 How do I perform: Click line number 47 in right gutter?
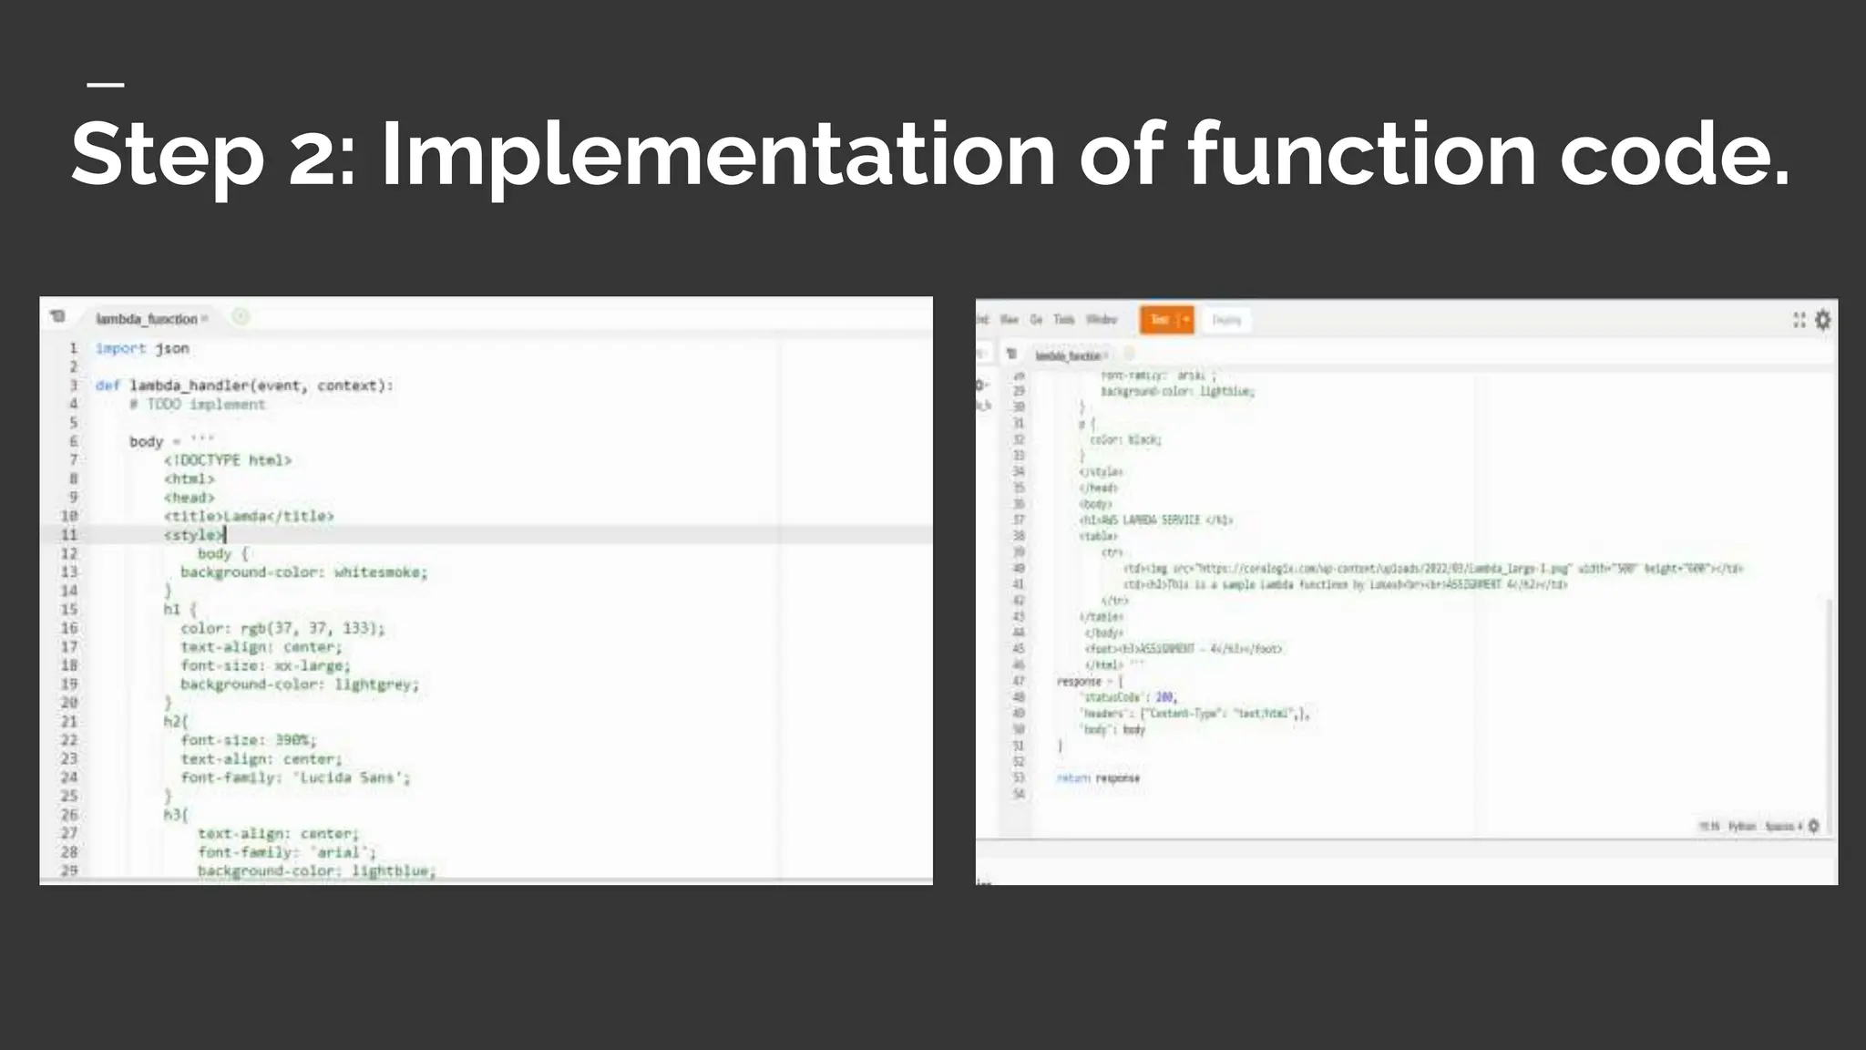[1019, 681]
